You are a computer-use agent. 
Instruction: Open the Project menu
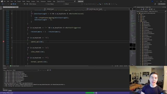[x=19, y=1]
